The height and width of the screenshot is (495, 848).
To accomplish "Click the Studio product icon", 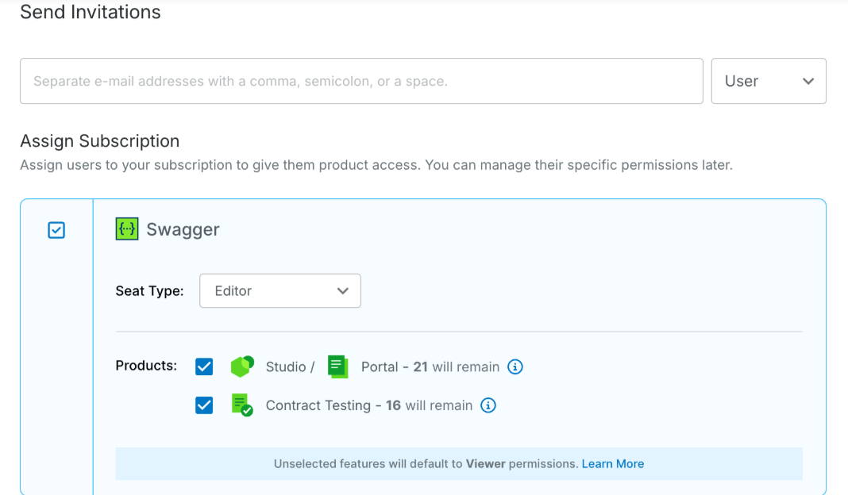I will click(x=242, y=366).
